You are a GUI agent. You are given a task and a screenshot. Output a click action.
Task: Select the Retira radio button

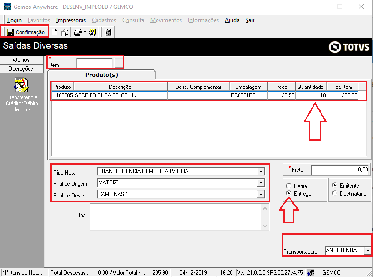[x=289, y=186]
